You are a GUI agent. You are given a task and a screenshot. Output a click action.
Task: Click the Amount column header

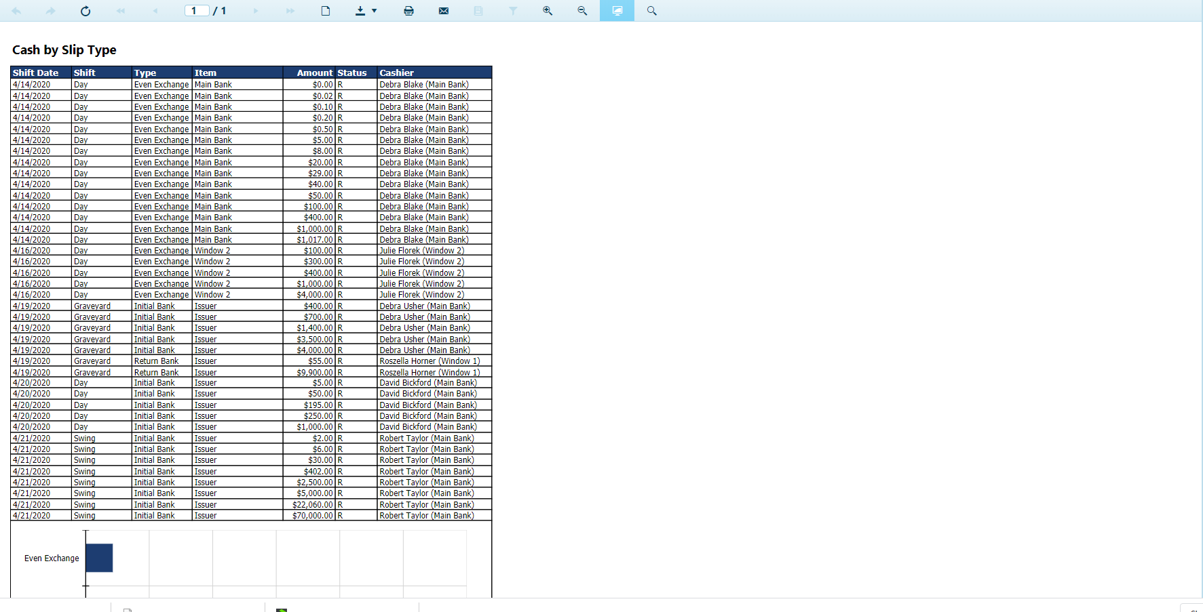pyautogui.click(x=315, y=73)
